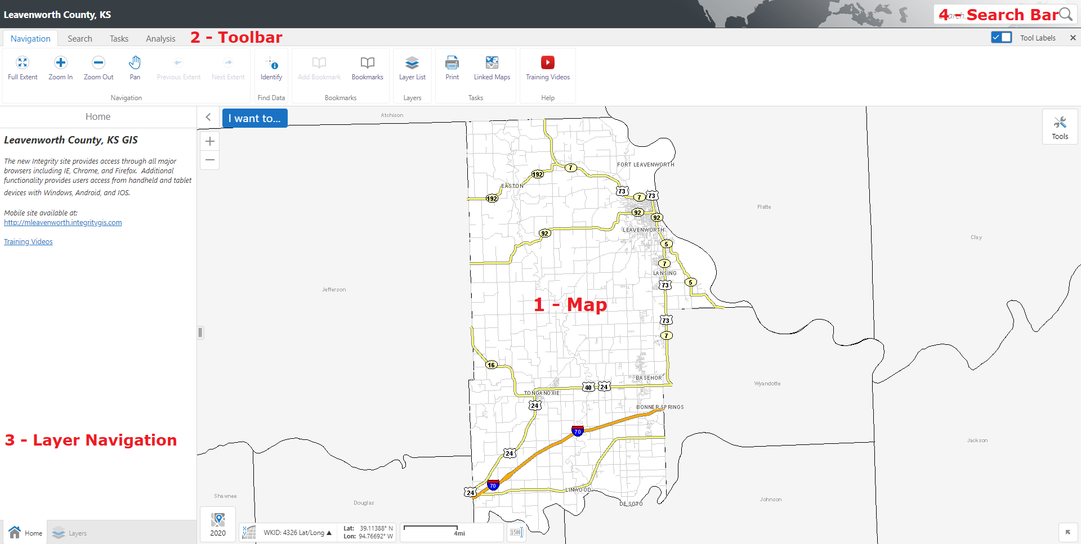The width and height of the screenshot is (1081, 544).
Task: Open the 2020 basemap switcher
Action: tap(218, 524)
